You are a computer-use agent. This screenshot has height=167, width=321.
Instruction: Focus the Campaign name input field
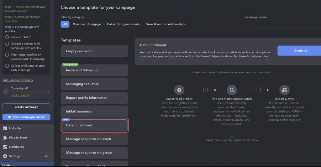click(283, 24)
